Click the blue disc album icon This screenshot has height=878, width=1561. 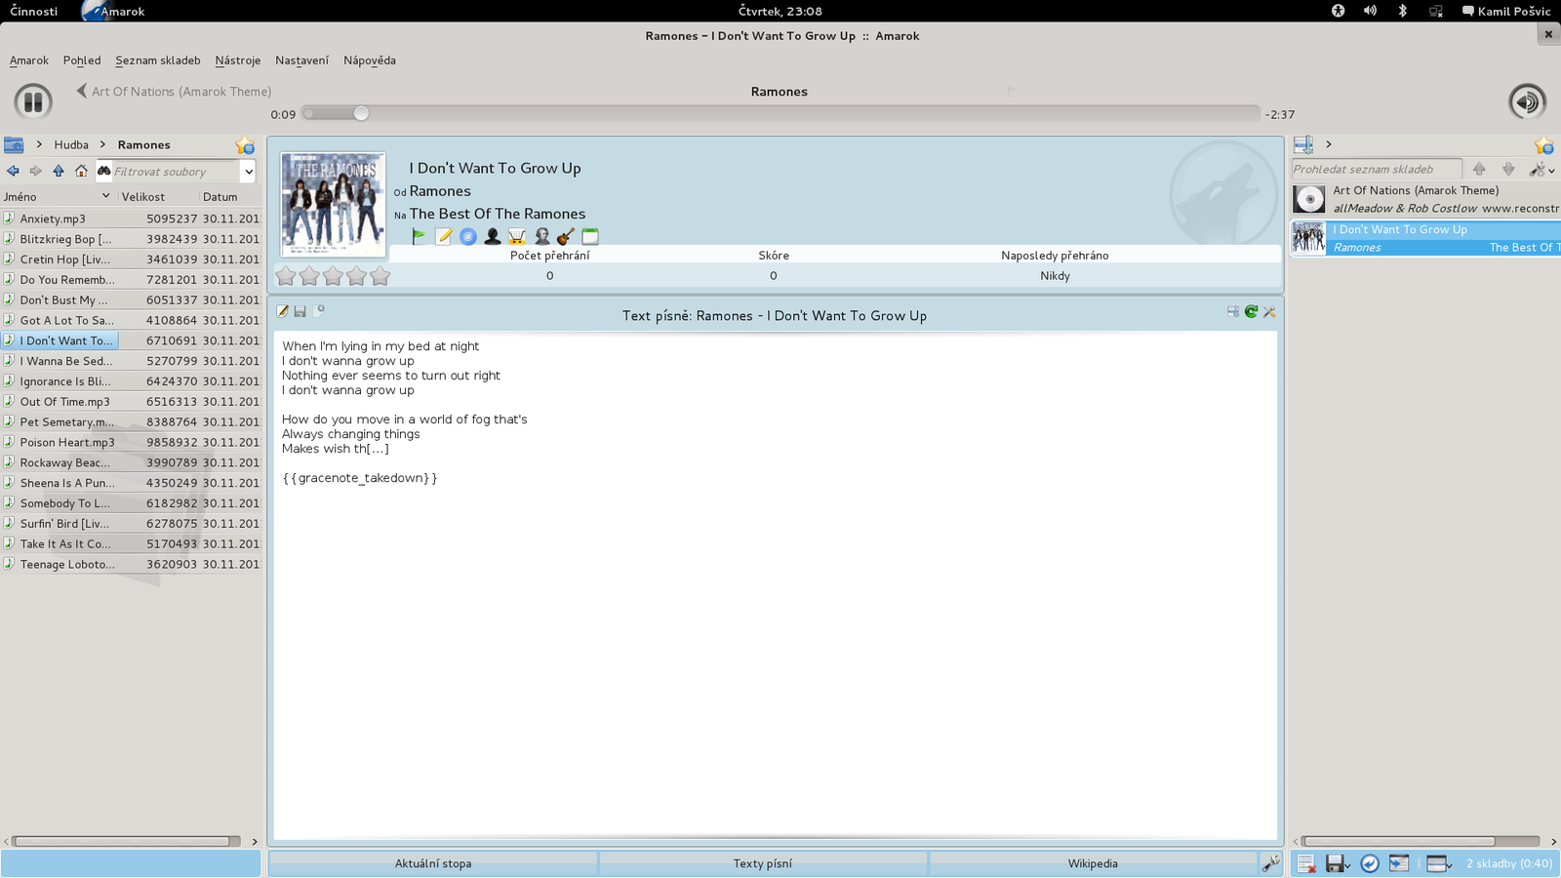tap(468, 236)
